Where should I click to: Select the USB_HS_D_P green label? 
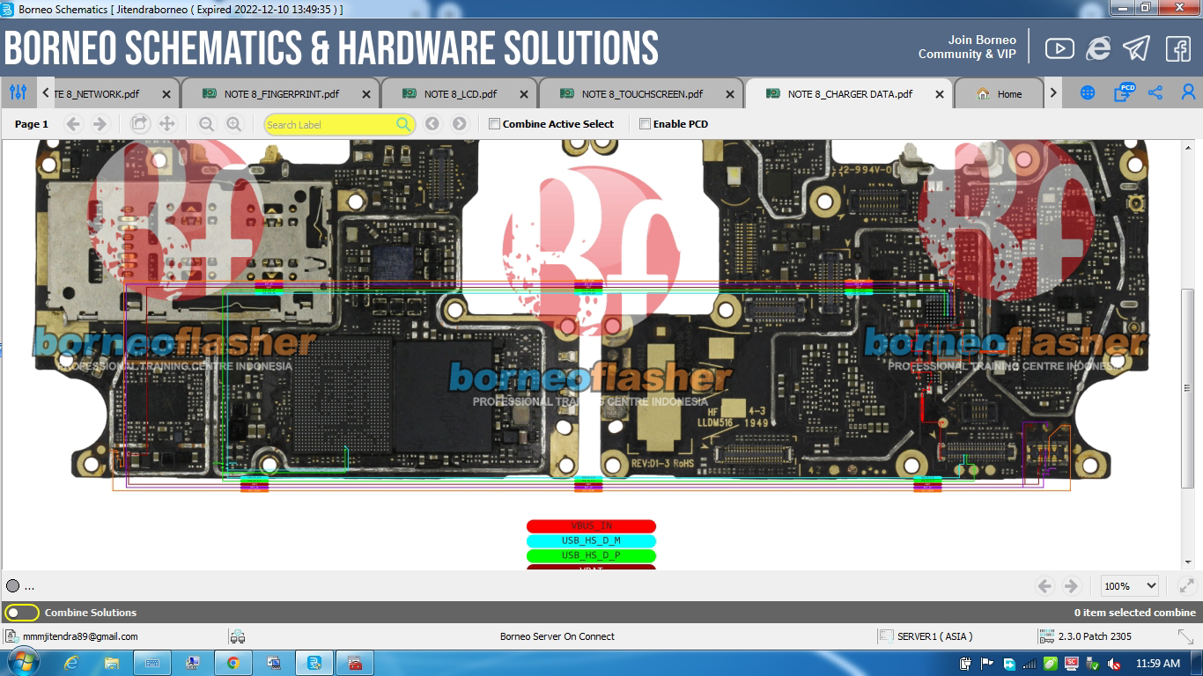591,555
